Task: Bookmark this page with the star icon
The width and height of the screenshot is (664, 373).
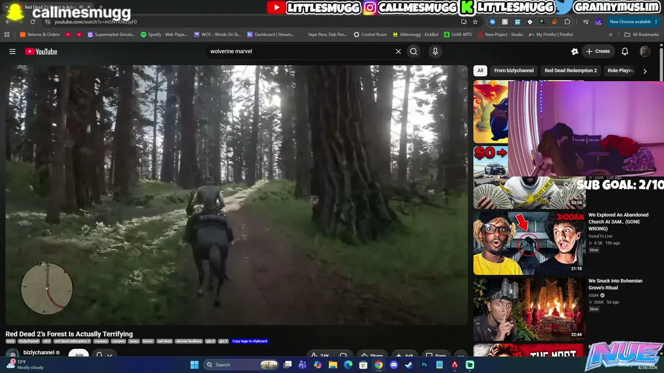Action: point(475,22)
